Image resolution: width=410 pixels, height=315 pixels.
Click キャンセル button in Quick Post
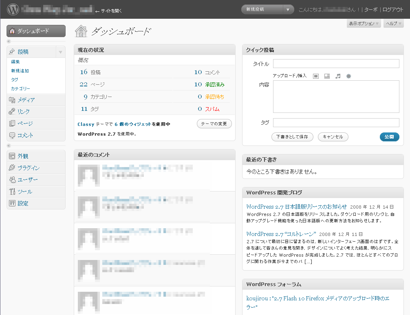tap(333, 137)
